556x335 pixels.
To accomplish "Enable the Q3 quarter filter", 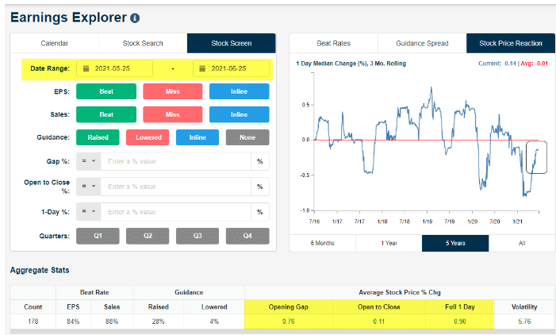I will pyautogui.click(x=197, y=236).
